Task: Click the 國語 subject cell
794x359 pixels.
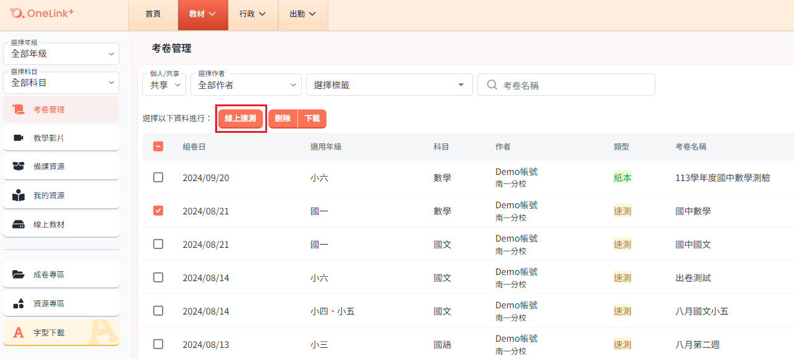Action: pos(442,344)
